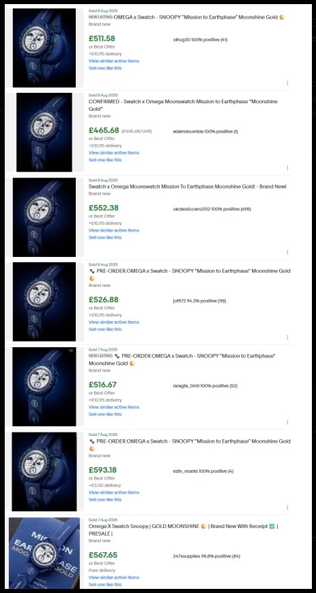Image resolution: width=316 pixels, height=593 pixels.
Task: Click the watch thumbnail of the £511.58 listing
Action: coord(44,48)
